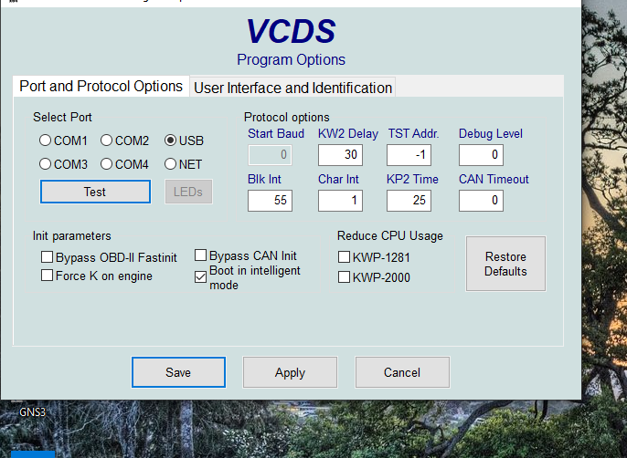Enable KWP-2000 reduce CPU usage
The height and width of the screenshot is (458, 627).
pyautogui.click(x=345, y=277)
